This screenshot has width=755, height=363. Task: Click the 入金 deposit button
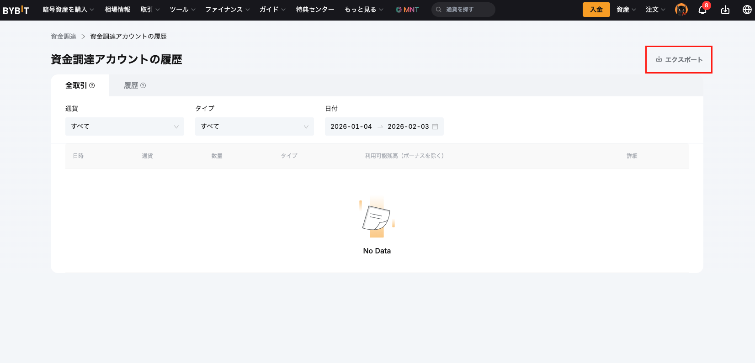coord(596,10)
